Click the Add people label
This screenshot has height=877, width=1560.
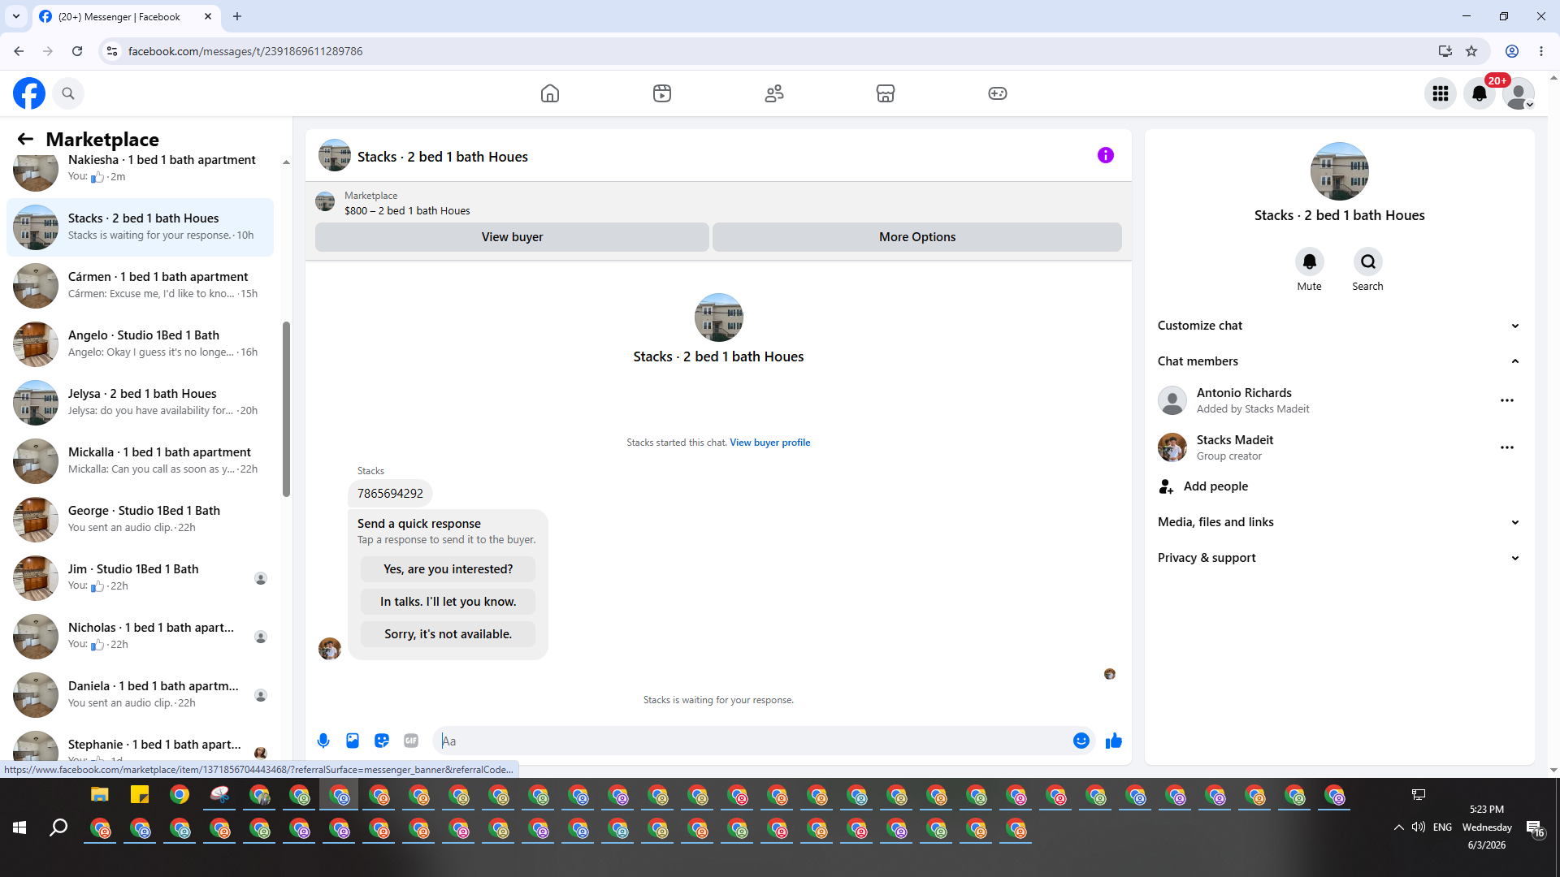[x=1215, y=486]
